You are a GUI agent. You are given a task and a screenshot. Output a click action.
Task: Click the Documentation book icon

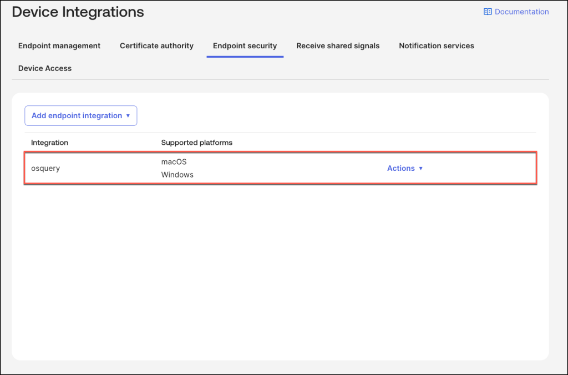point(488,12)
